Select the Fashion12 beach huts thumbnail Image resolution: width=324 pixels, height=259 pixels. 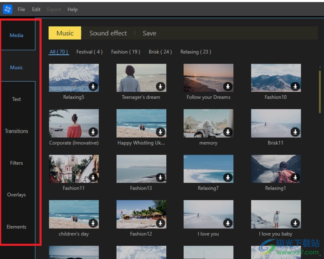[141, 214]
